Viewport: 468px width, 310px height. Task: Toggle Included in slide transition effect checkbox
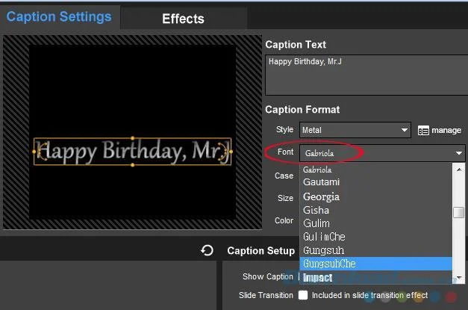[303, 295]
